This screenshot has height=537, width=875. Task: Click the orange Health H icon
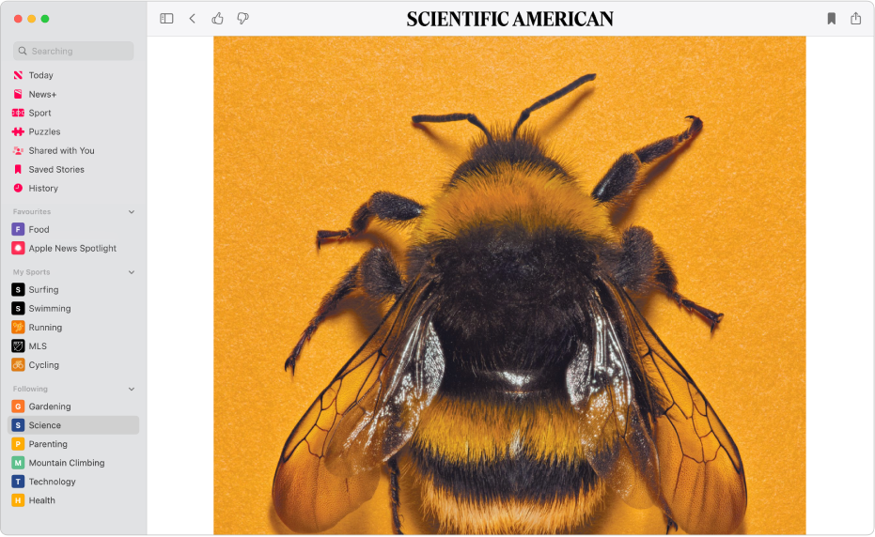point(18,500)
